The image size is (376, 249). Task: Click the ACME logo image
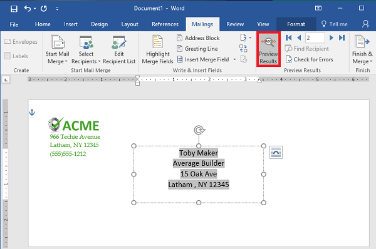(x=73, y=124)
